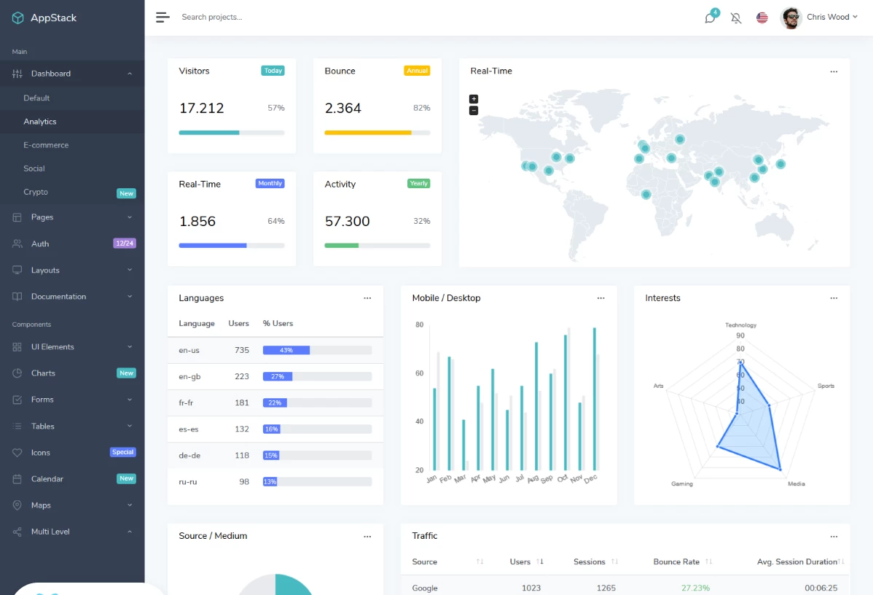The height and width of the screenshot is (595, 873).
Task: Sort Traffic table by Users column
Action: (x=526, y=561)
